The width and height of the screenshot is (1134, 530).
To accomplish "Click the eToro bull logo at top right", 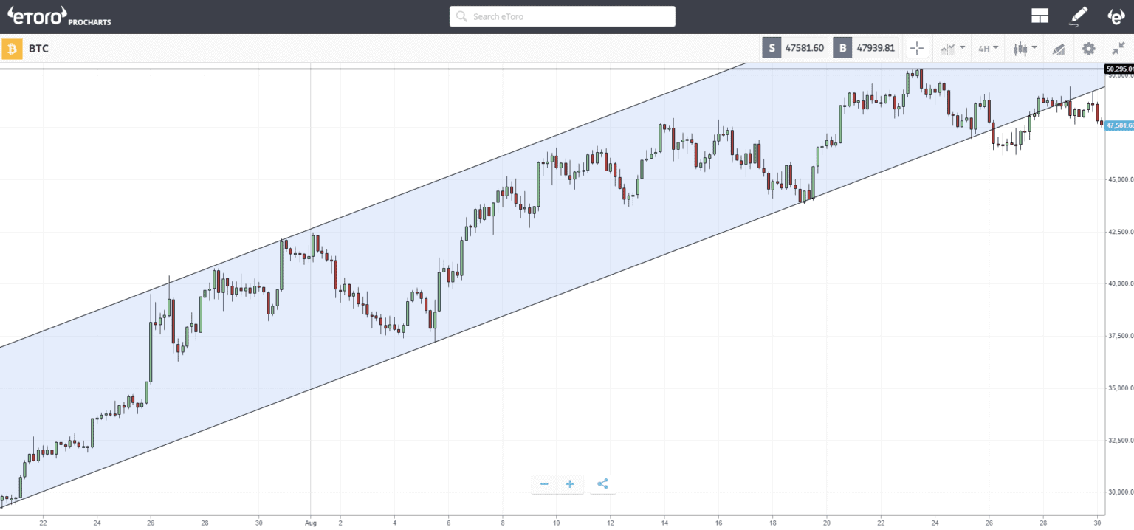I will click(1116, 16).
